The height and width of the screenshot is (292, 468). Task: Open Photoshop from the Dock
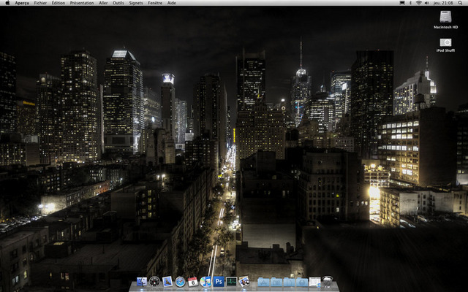(x=219, y=282)
